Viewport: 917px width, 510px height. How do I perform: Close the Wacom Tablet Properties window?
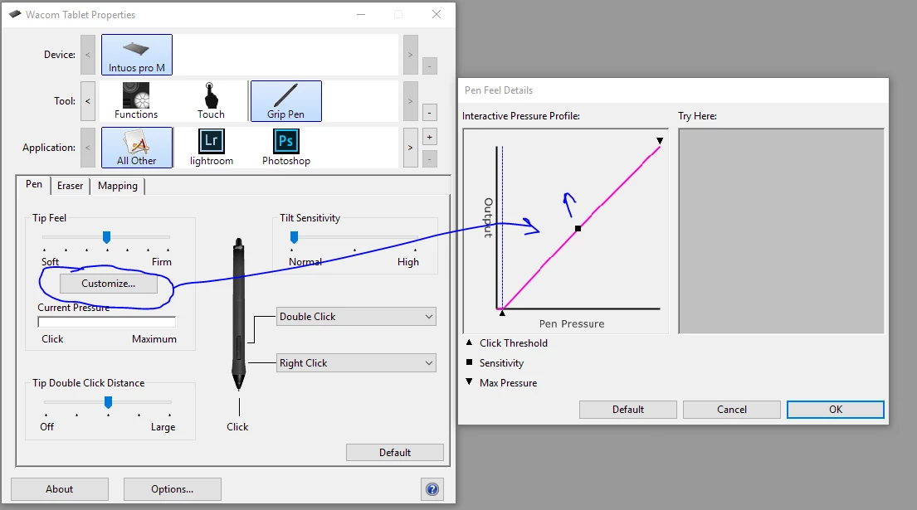(x=437, y=14)
